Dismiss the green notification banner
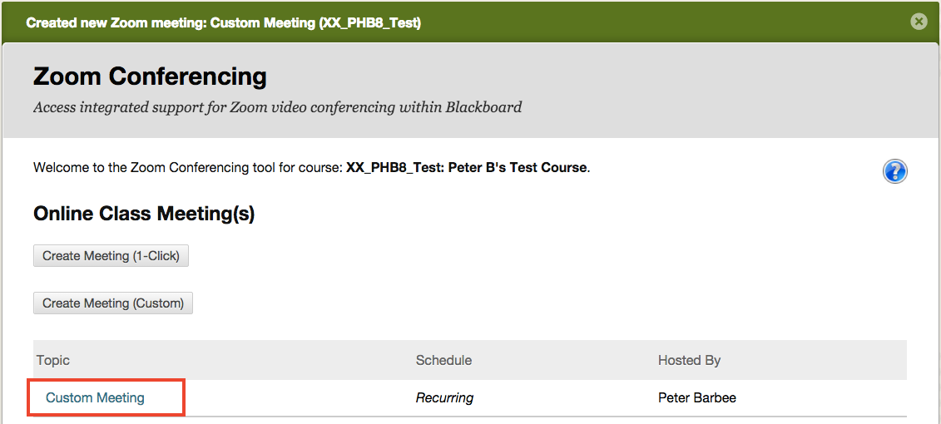This screenshot has height=424, width=941. tap(919, 22)
